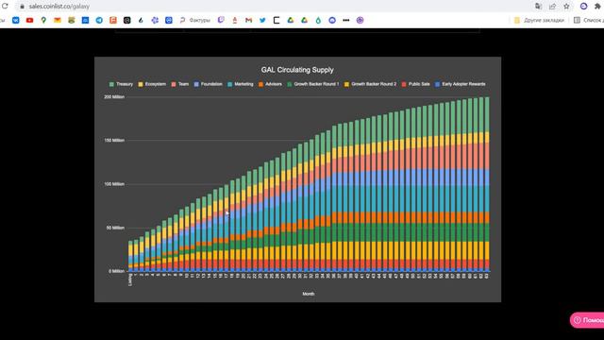The width and height of the screenshot is (604, 340).
Task: Open the Google Maps pin bookmark
Action: (43, 20)
